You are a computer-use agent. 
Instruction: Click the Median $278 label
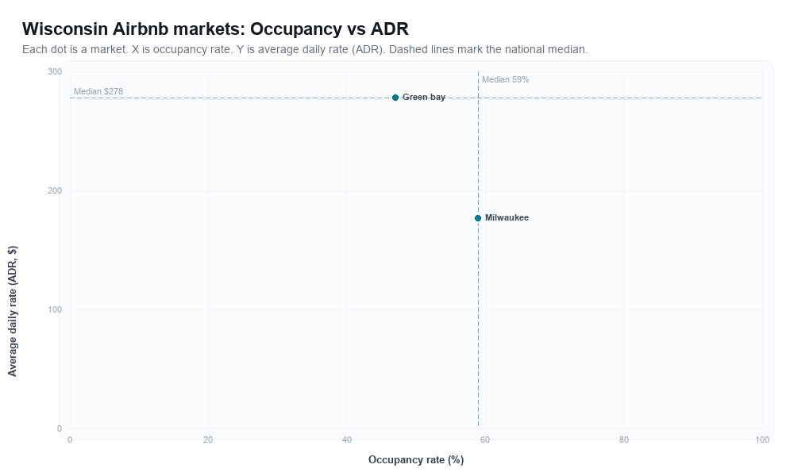tap(98, 91)
